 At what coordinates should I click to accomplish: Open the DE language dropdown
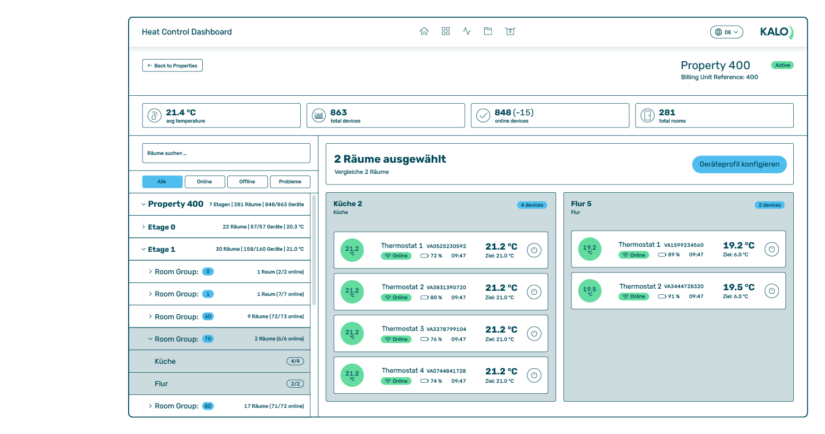click(726, 32)
